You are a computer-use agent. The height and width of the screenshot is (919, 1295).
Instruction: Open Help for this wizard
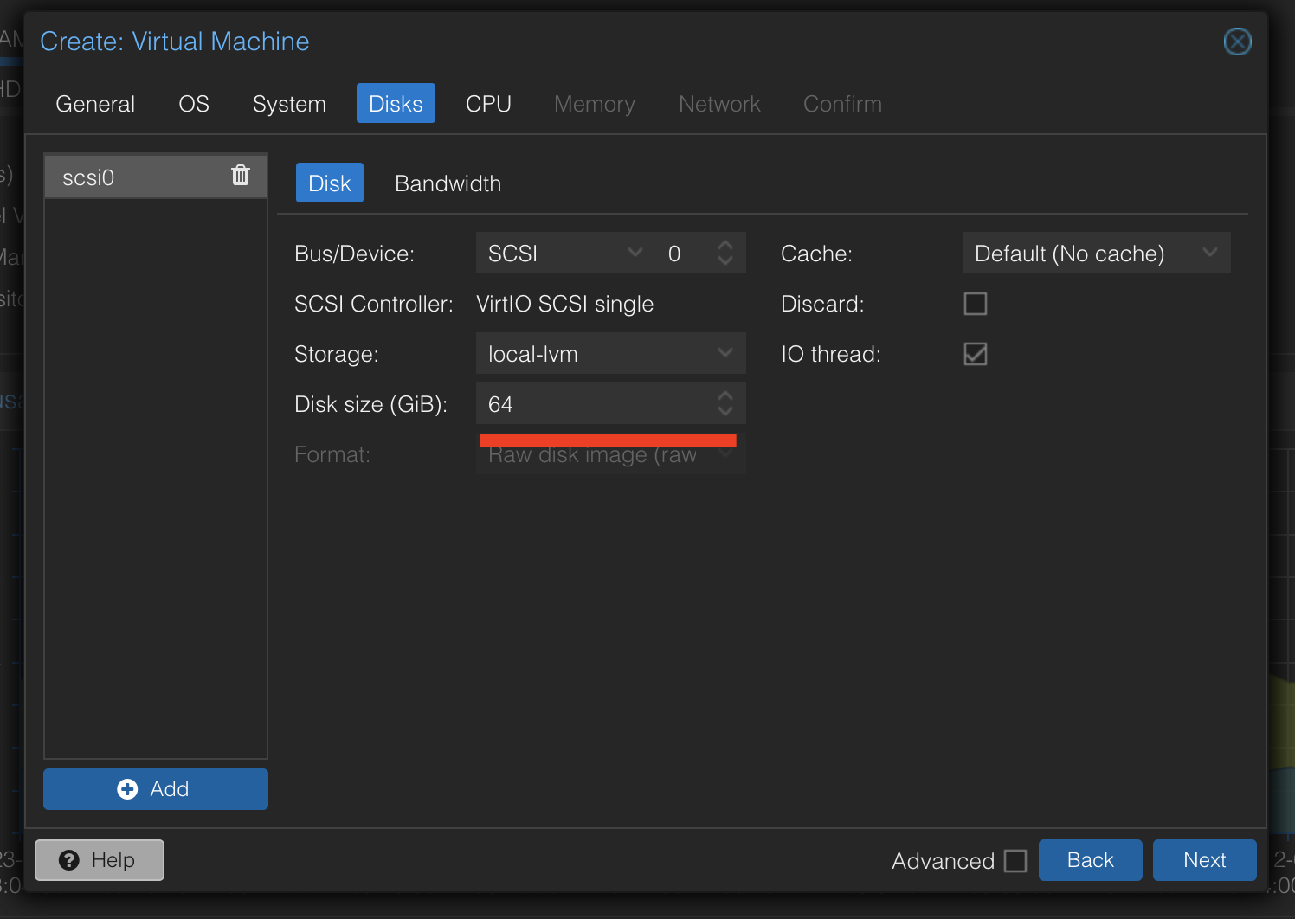(100, 860)
